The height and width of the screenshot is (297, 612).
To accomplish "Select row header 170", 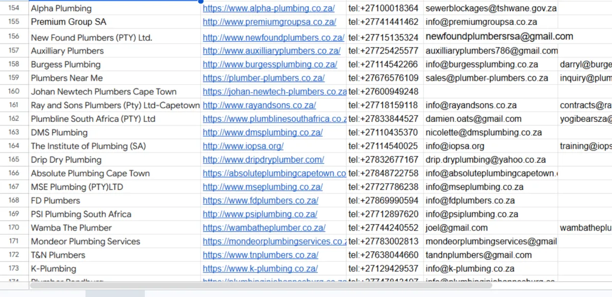I will click(14, 228).
